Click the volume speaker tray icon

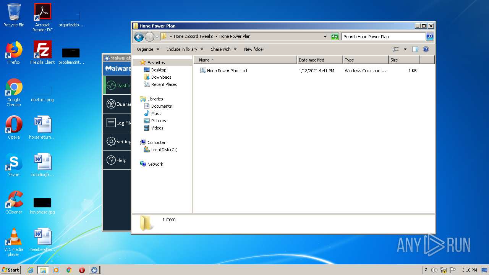[x=434, y=270]
